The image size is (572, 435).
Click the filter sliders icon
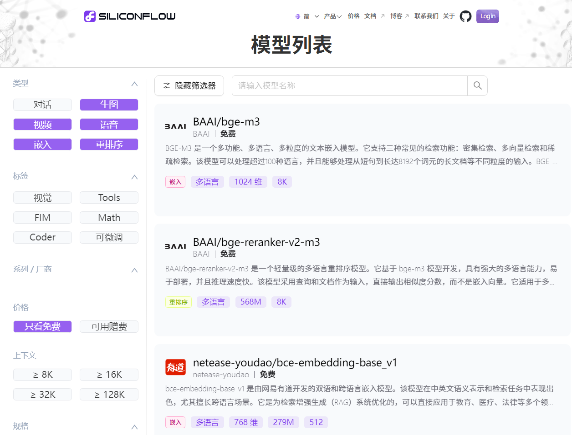pyautogui.click(x=167, y=85)
